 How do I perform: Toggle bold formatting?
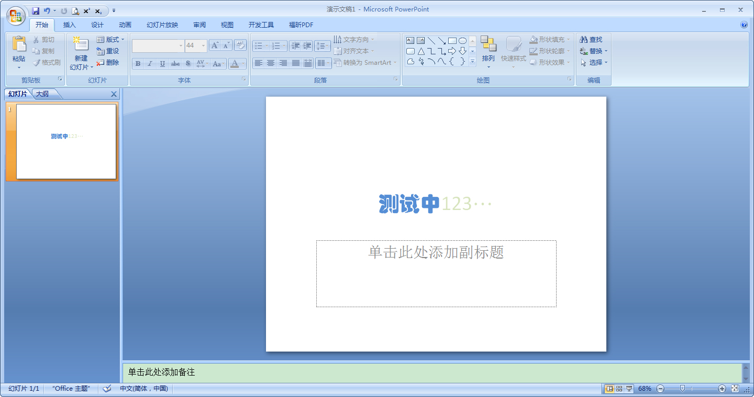coord(137,63)
